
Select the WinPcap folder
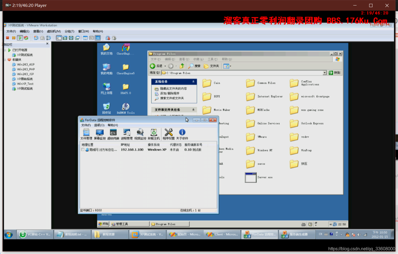[301, 151]
